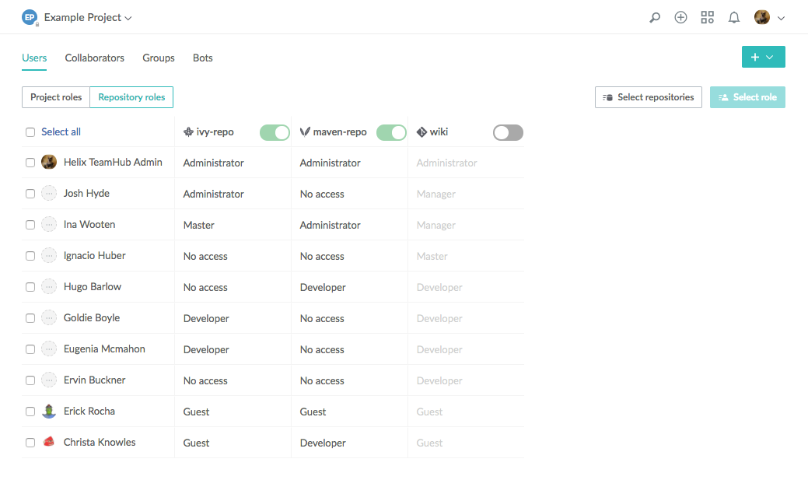Viewport: 808px width, 487px height.
Task: Click the circled plus create icon
Action: click(680, 17)
